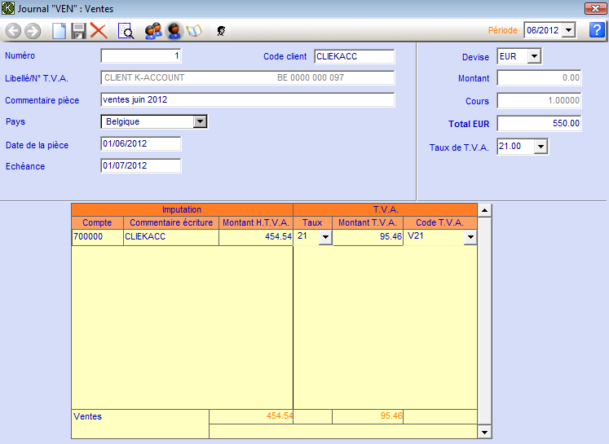
Task: Click the Compte column header
Action: tap(97, 222)
